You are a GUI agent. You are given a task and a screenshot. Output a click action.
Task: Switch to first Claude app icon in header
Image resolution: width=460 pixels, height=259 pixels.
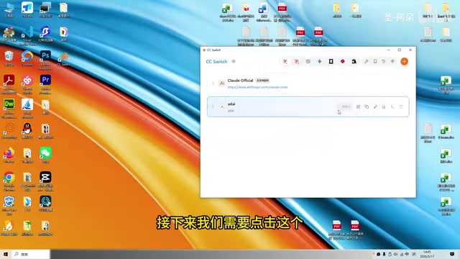[285, 61]
